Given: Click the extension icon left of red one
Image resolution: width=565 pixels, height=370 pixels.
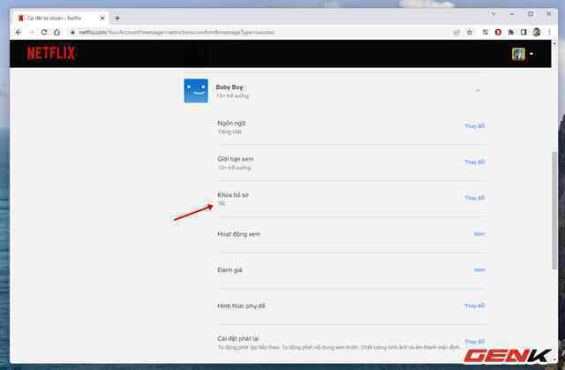Looking at the screenshot, I should 485,32.
